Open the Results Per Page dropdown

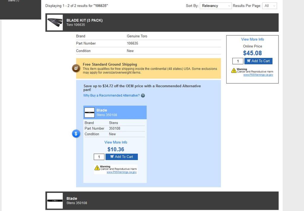[x=270, y=6]
